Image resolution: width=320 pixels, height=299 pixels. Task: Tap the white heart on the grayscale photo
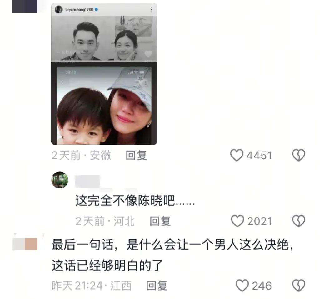click(148, 54)
